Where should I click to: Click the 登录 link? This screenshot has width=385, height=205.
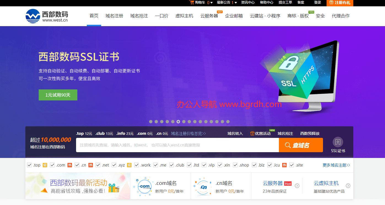coord(318,2)
